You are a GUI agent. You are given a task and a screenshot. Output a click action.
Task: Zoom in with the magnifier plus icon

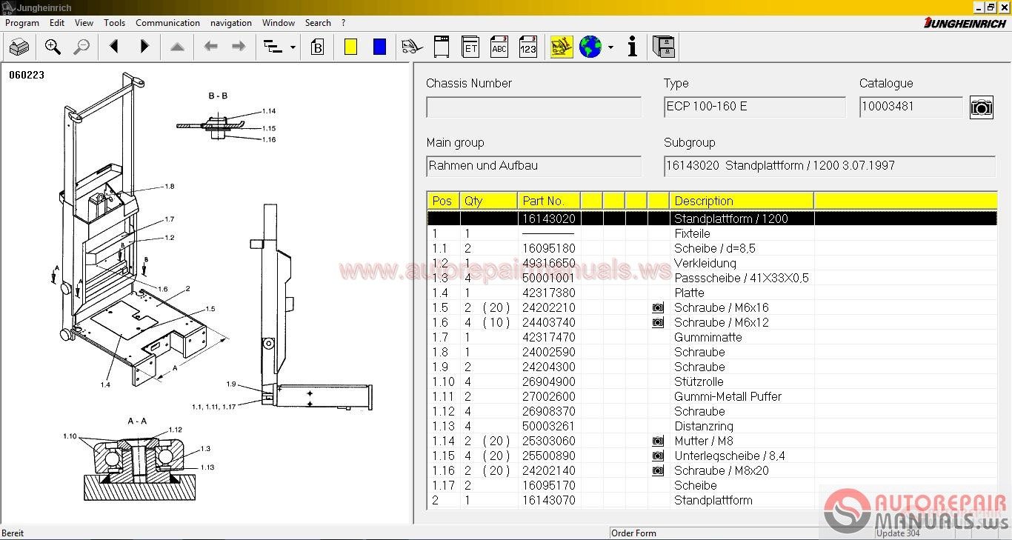[x=53, y=47]
